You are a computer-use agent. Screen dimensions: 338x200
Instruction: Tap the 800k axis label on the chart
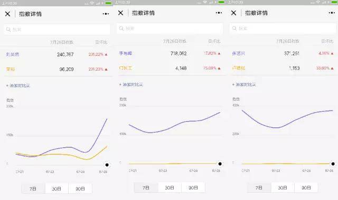[123, 105]
